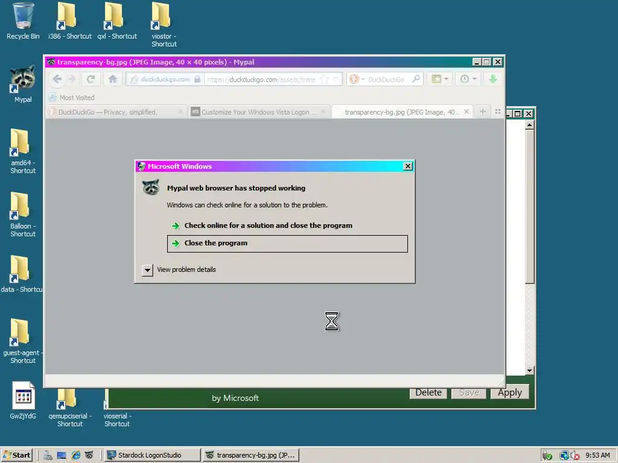Select 'i386 - Shortcut' desktop folder
Screen dimensions: 618x463
click(70, 21)
